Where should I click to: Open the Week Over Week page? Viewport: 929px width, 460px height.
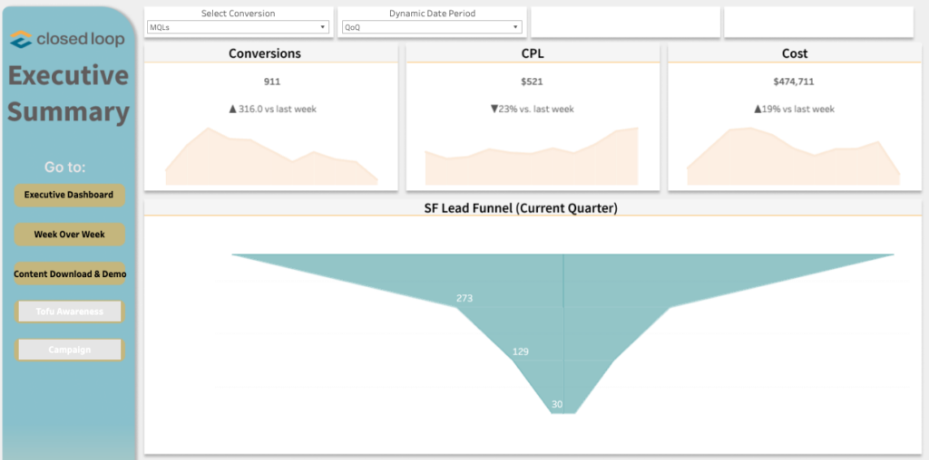click(69, 235)
